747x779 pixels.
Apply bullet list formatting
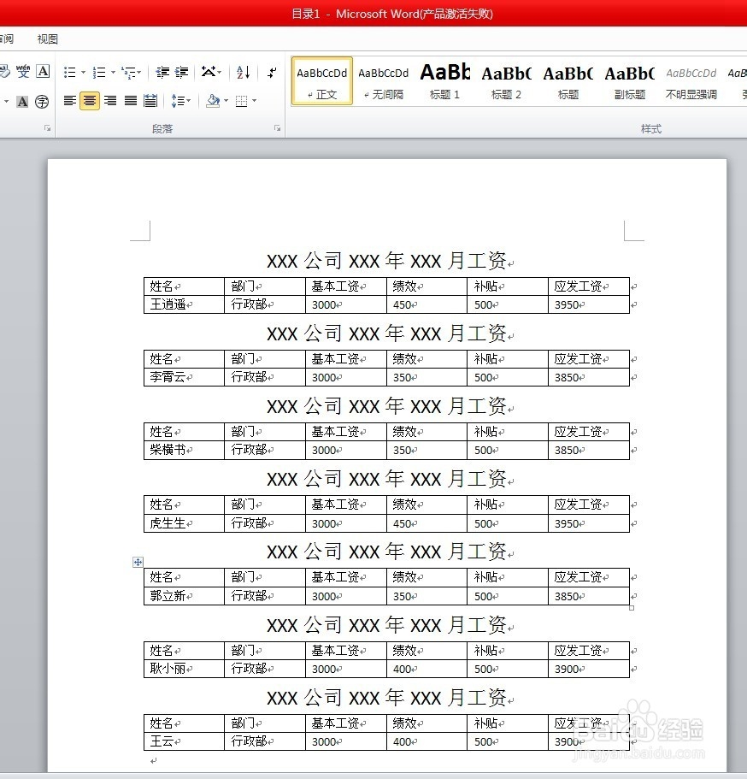coord(70,73)
